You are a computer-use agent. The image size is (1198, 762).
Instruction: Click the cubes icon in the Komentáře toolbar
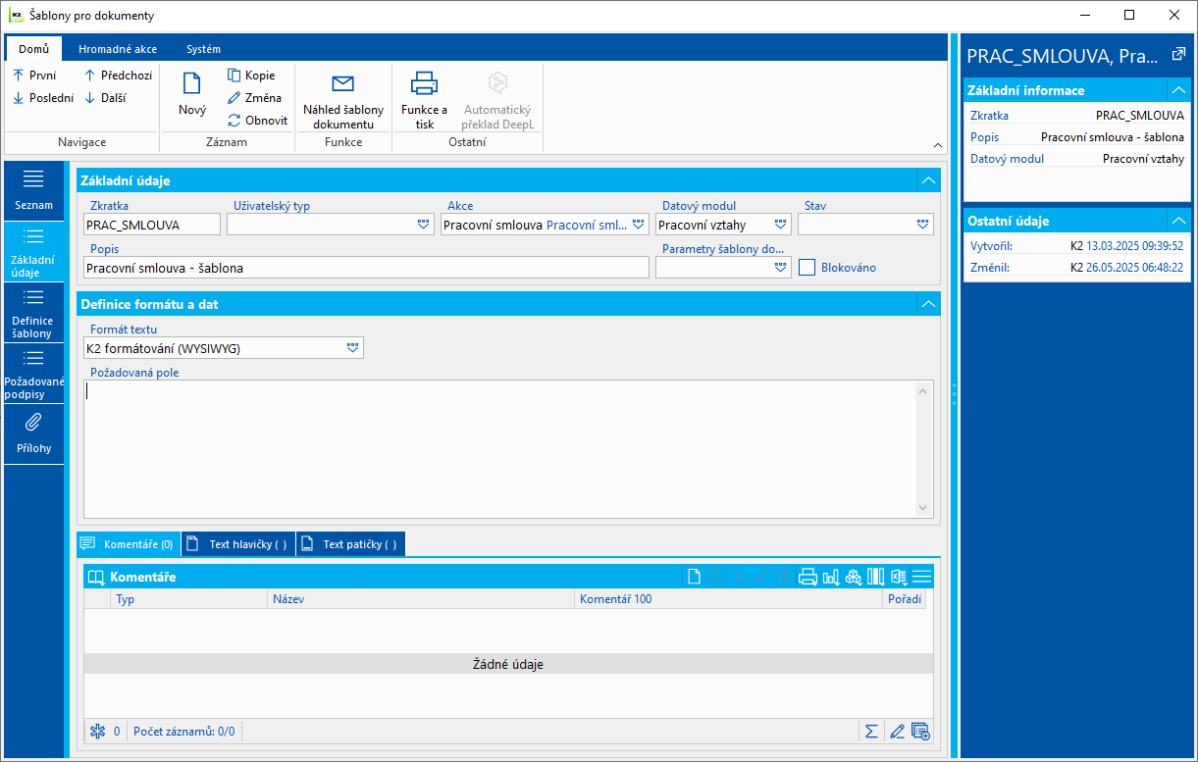[x=853, y=577]
